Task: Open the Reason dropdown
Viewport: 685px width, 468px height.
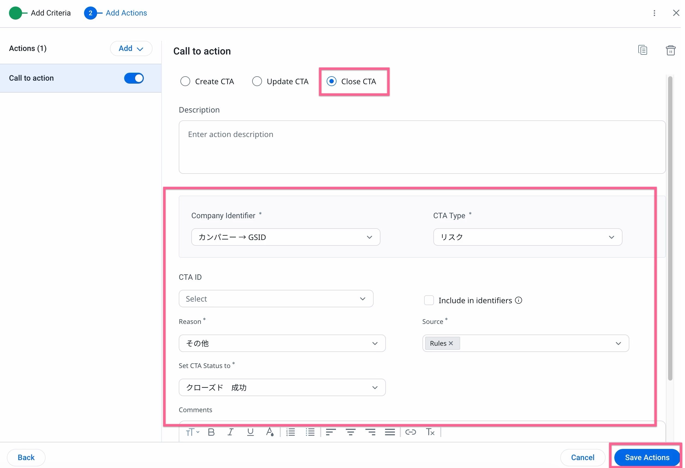Action: click(282, 343)
